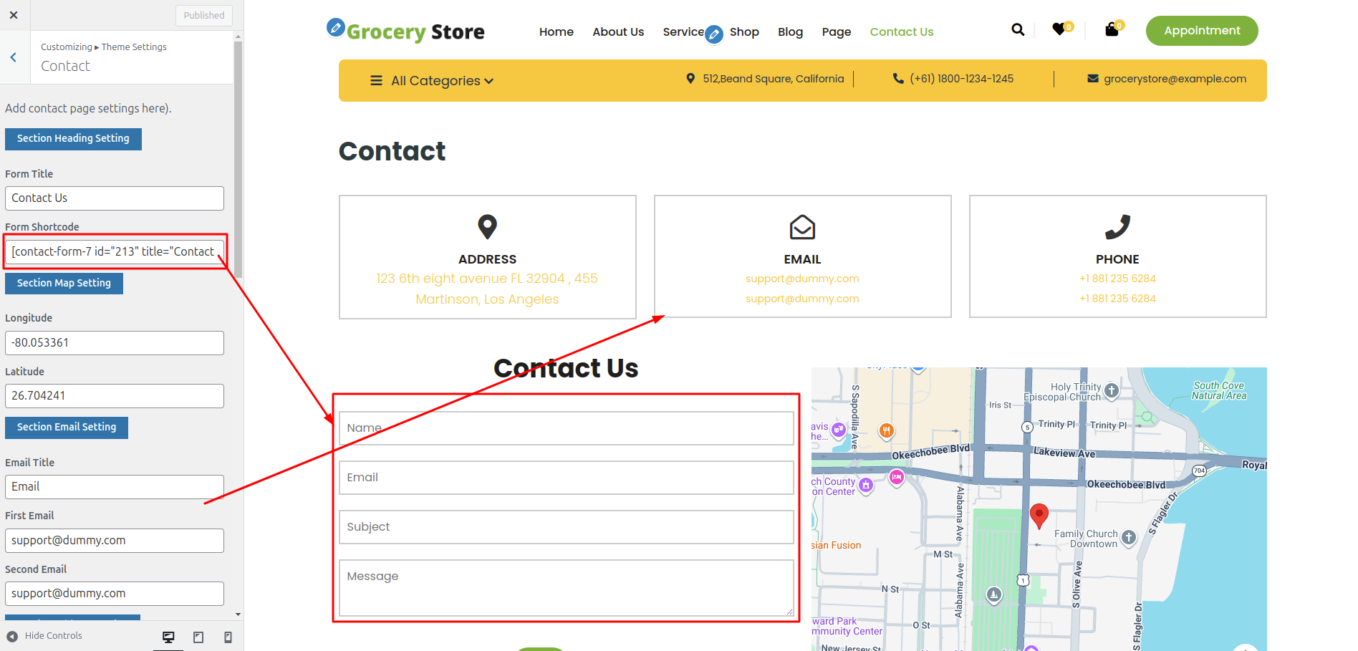Click the disabled Published button

204,15
